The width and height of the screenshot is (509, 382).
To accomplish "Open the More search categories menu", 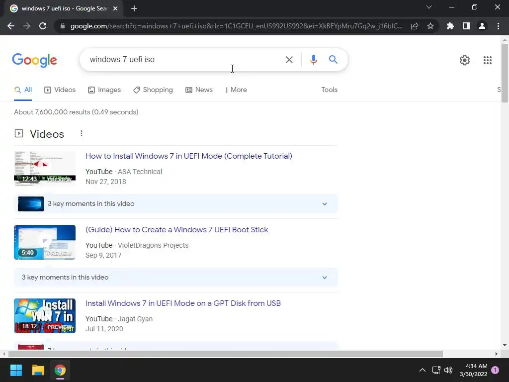I will point(236,90).
